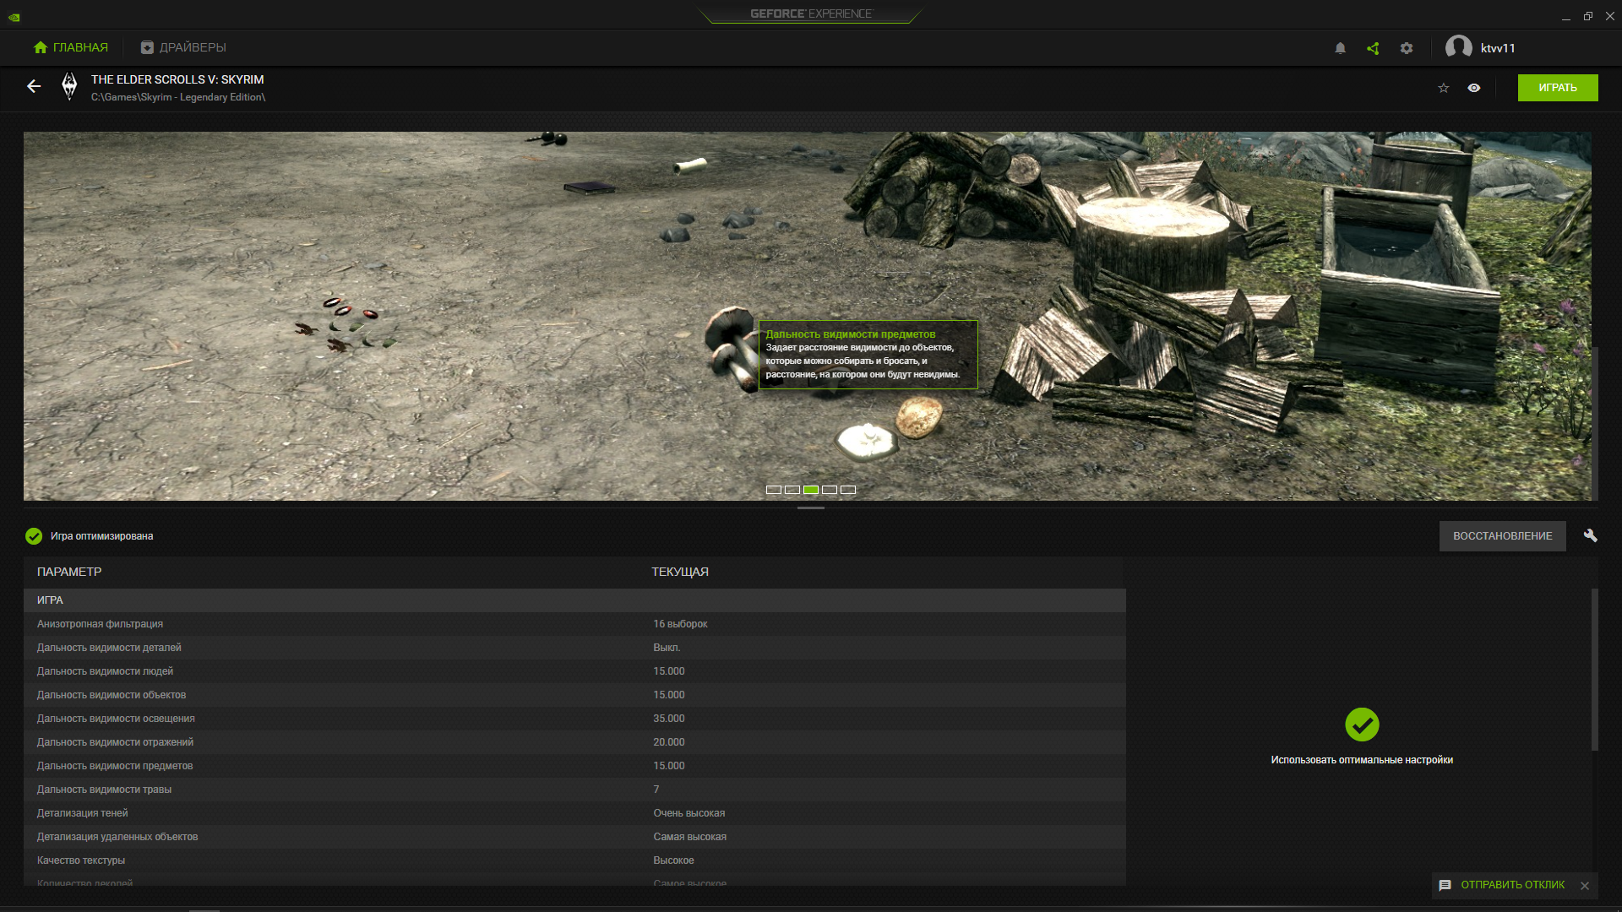Open the notifications bell
This screenshot has height=912, width=1622.
[x=1340, y=48]
